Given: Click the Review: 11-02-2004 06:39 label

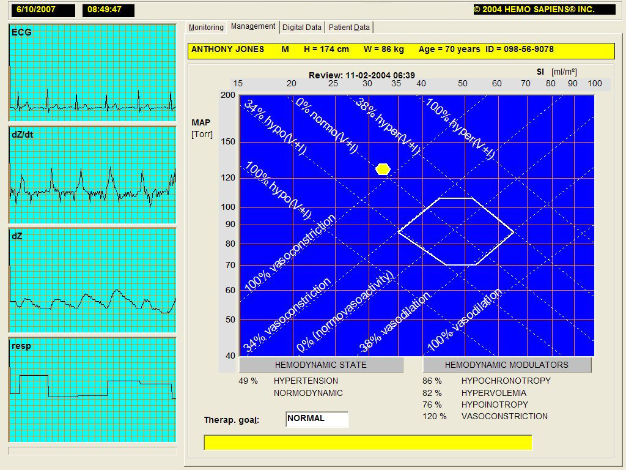Looking at the screenshot, I should point(362,75).
